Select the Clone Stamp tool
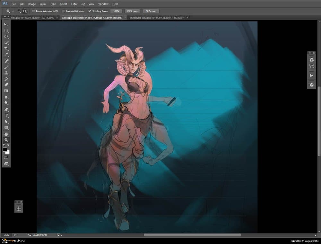The height and width of the screenshot is (244, 321). pos(6,73)
